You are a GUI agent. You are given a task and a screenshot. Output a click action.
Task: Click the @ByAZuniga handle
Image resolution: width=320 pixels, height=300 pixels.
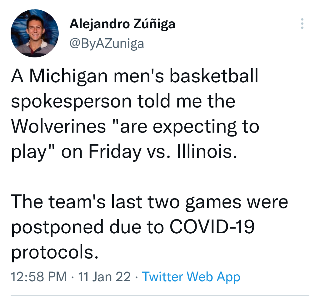tap(107, 44)
